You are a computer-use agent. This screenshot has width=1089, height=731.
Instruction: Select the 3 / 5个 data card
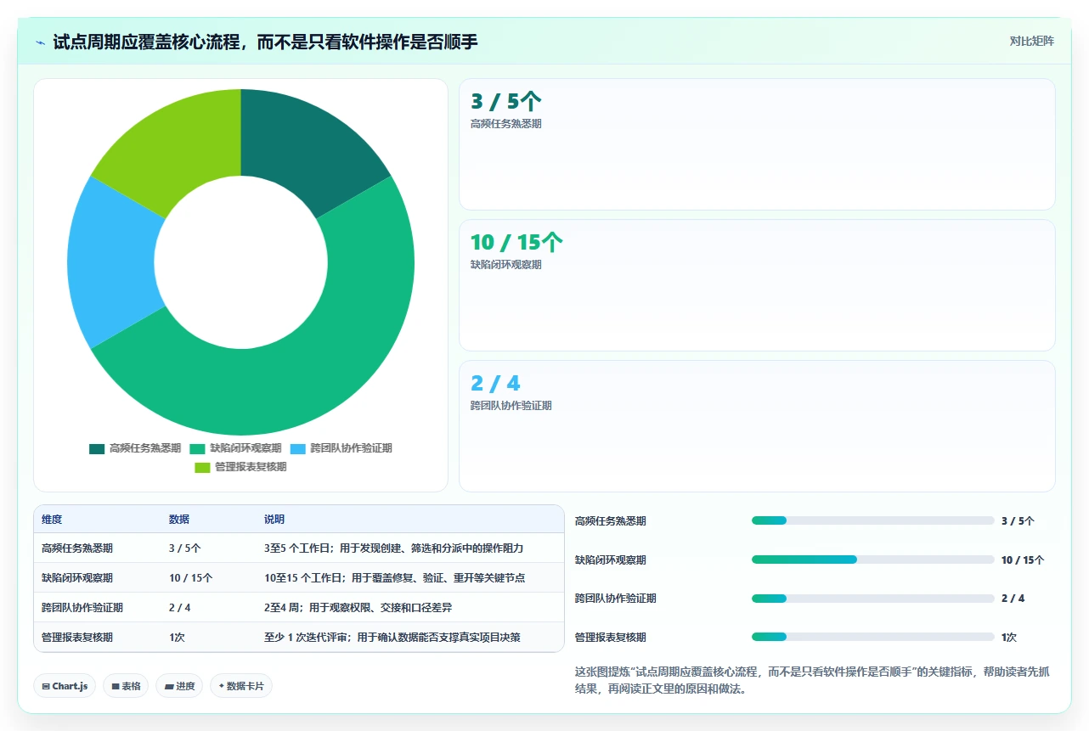point(757,144)
